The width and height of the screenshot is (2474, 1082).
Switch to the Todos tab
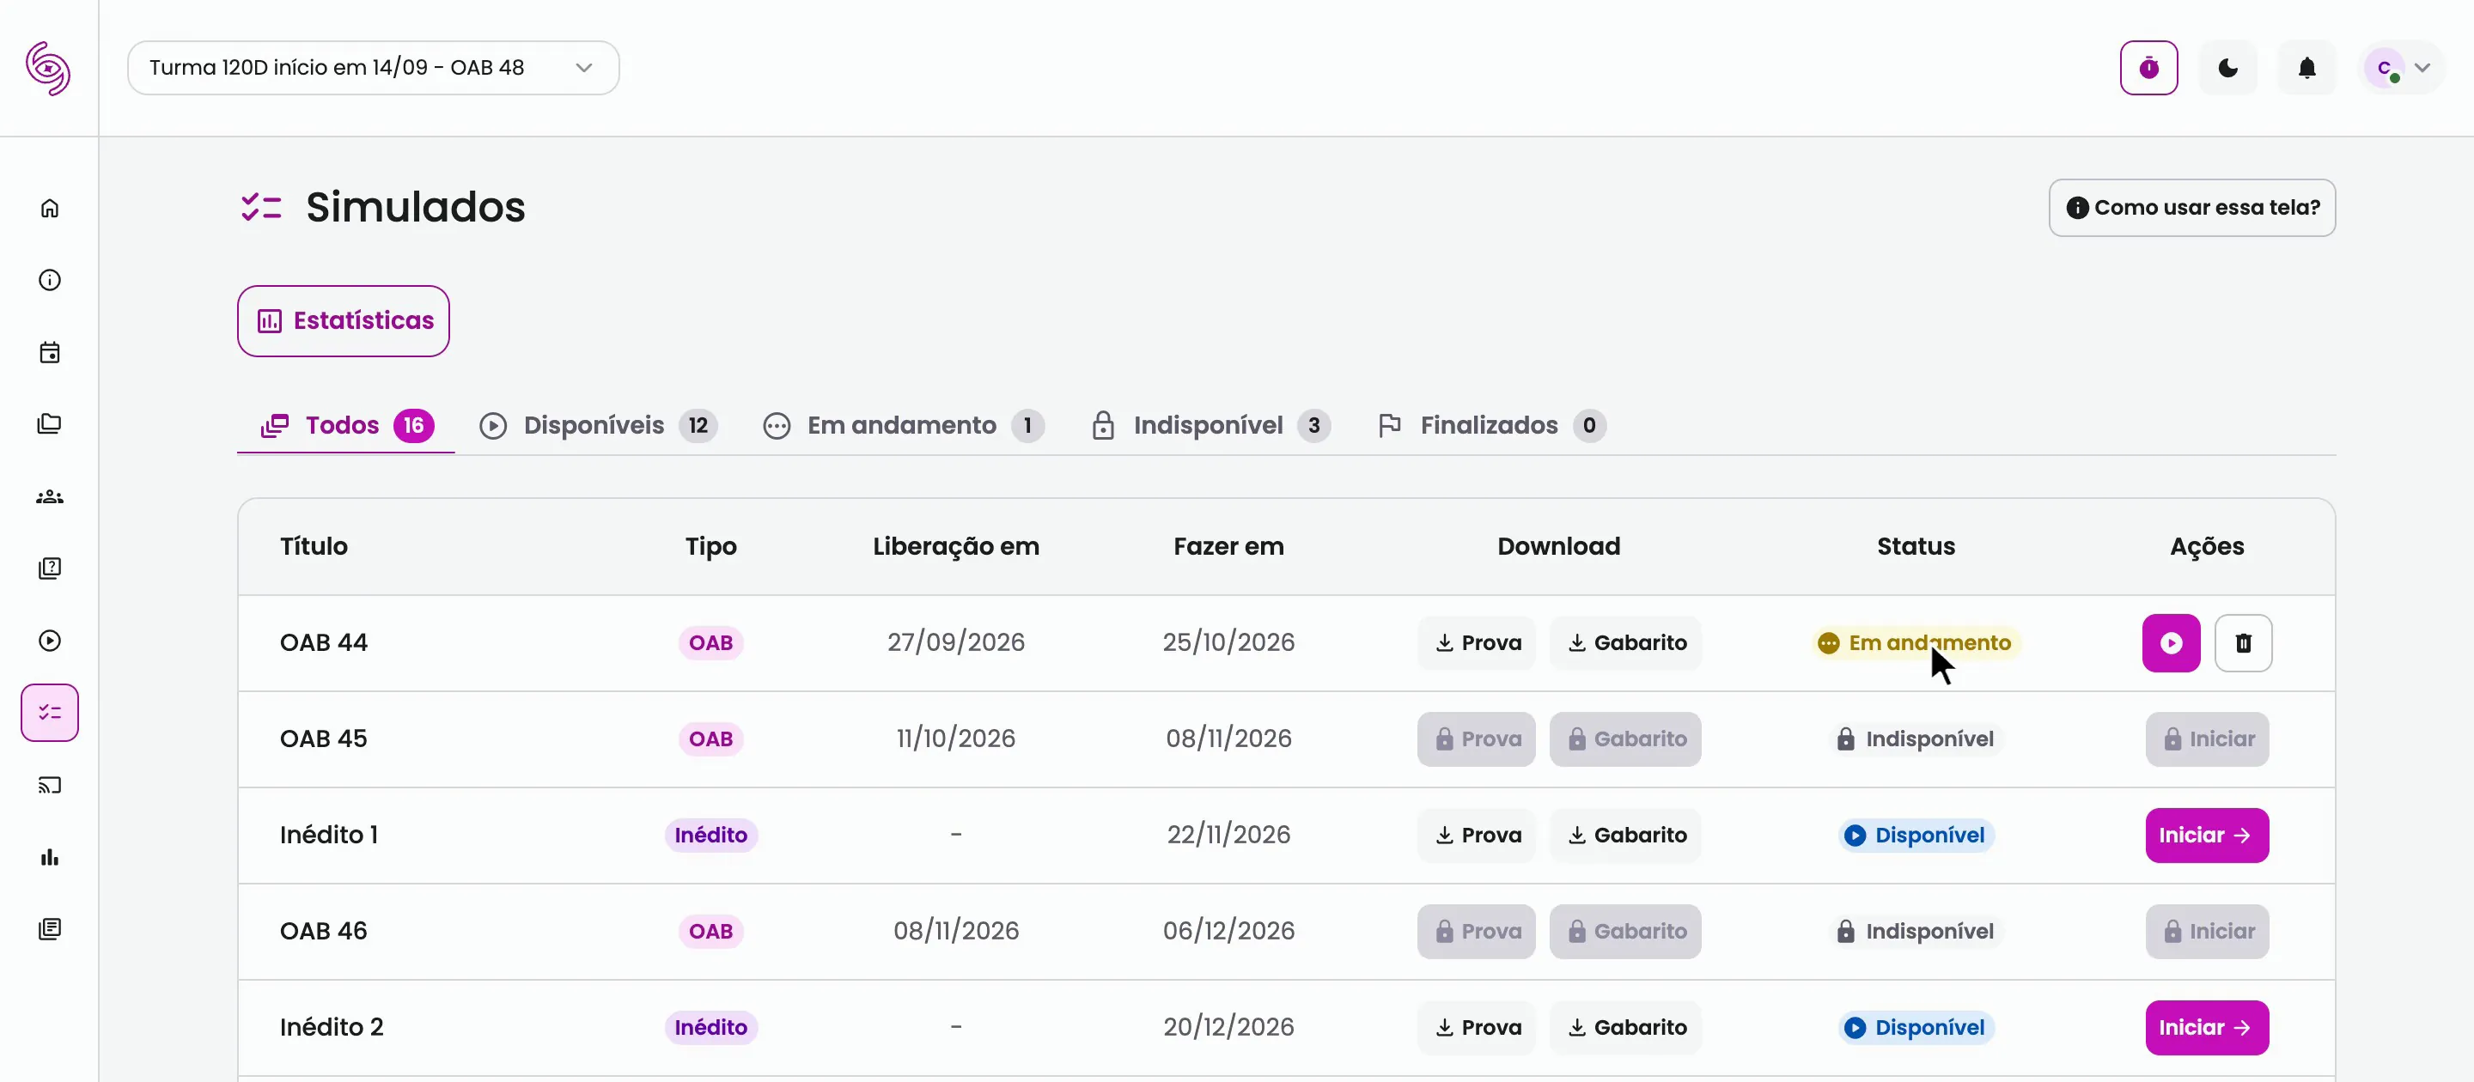tap(345, 425)
